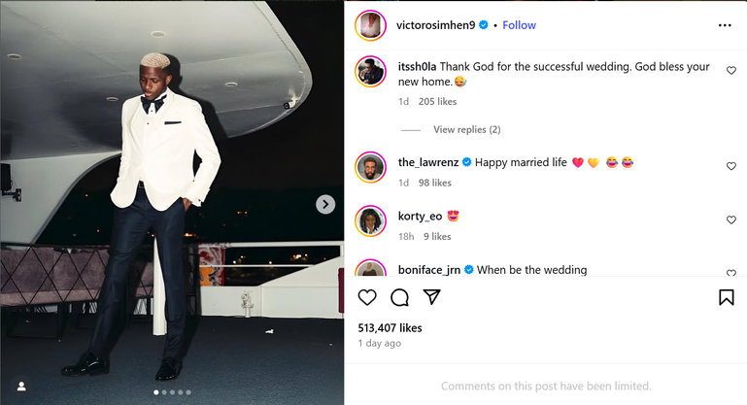
Task: Like the_lawrenz's comment
Action: pyautogui.click(x=731, y=166)
